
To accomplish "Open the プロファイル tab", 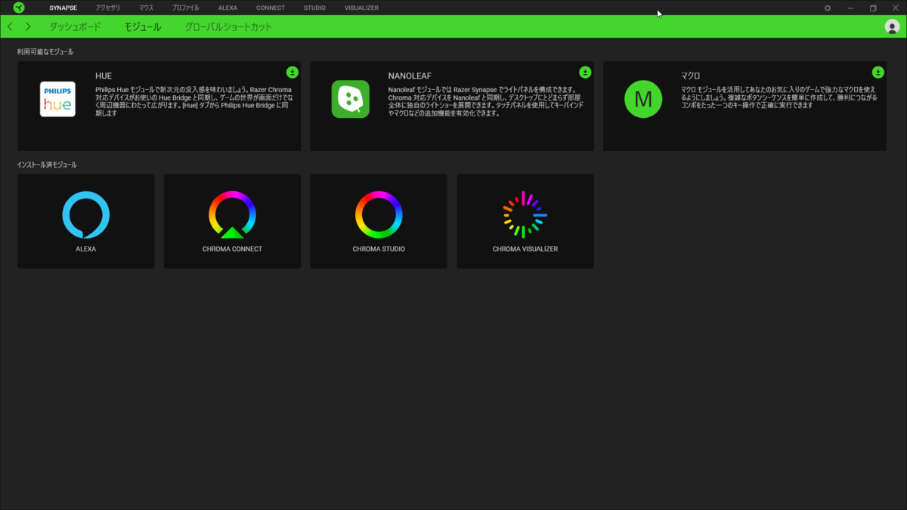I will pos(185,8).
